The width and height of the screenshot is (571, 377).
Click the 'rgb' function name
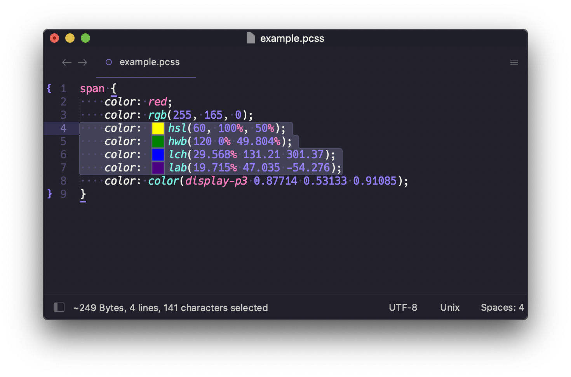point(157,115)
